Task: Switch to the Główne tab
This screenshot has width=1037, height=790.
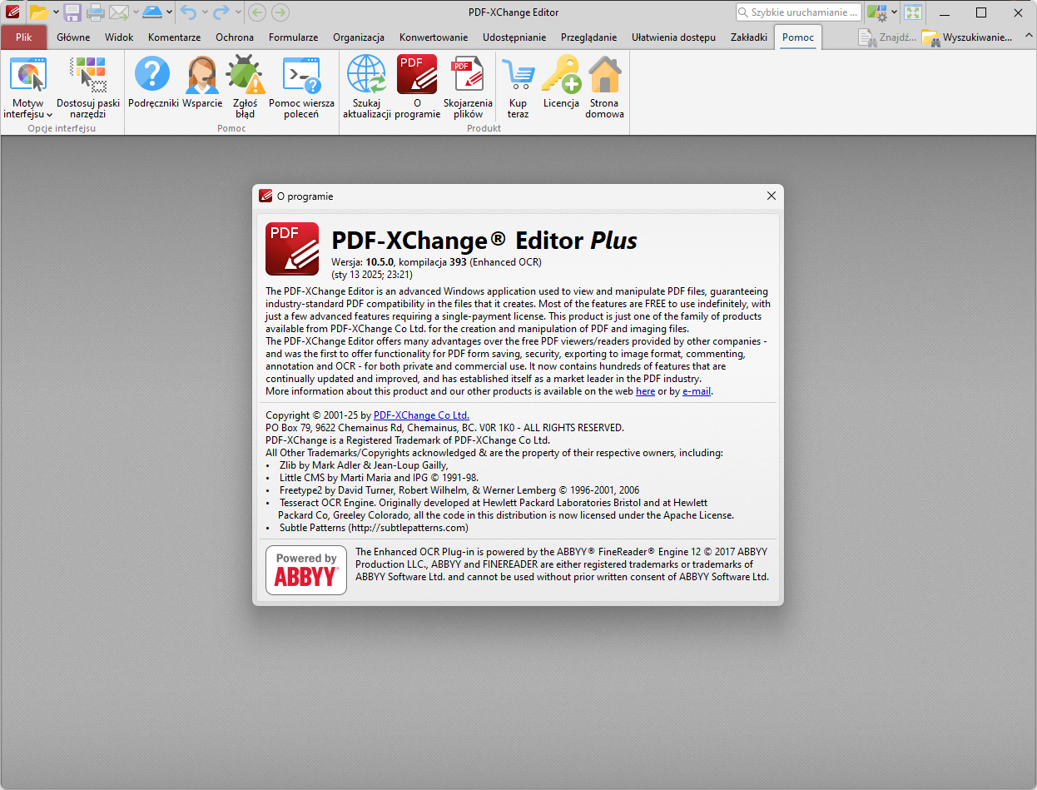Action: (x=73, y=37)
